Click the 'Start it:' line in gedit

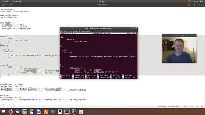(x=4, y=96)
